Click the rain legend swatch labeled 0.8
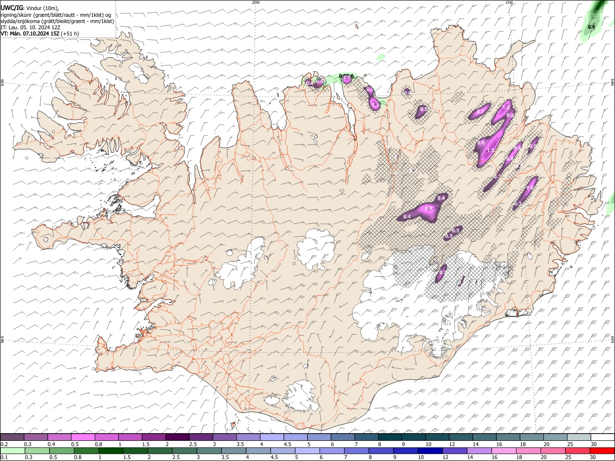615x461 pixels. click(86, 450)
